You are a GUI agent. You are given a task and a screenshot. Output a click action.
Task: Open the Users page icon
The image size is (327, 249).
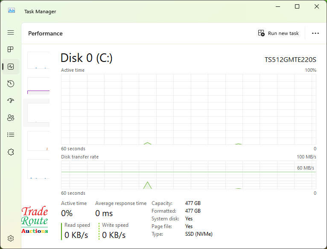11,118
